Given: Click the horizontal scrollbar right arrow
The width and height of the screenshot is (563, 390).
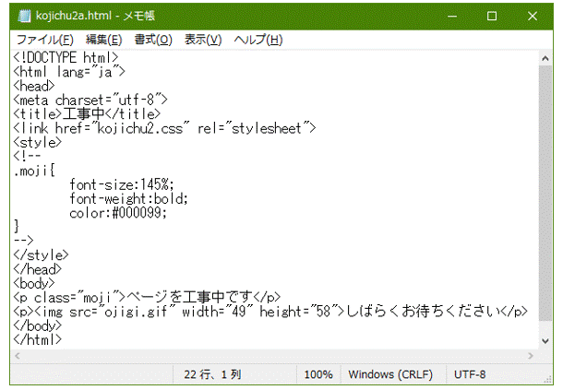Looking at the screenshot, I should (531, 356).
